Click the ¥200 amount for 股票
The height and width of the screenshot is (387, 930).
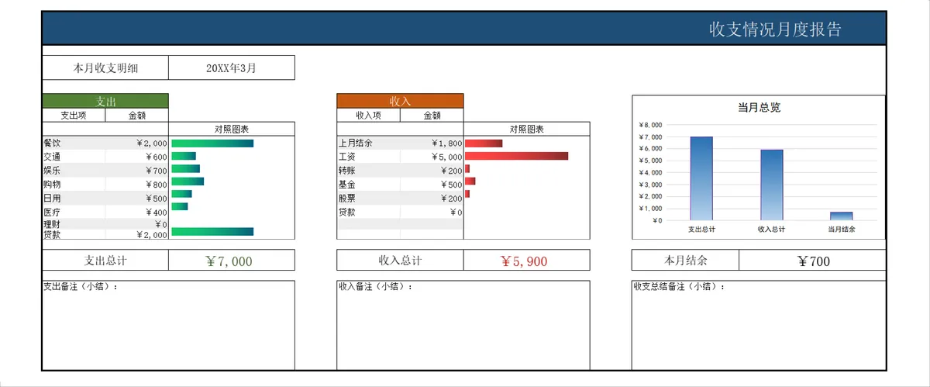click(x=432, y=198)
